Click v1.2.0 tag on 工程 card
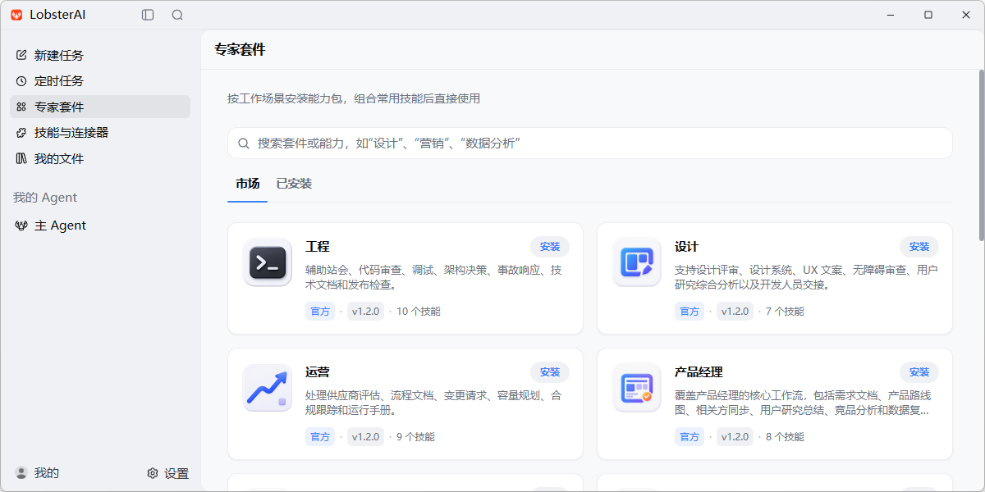The image size is (985, 492). tap(365, 312)
